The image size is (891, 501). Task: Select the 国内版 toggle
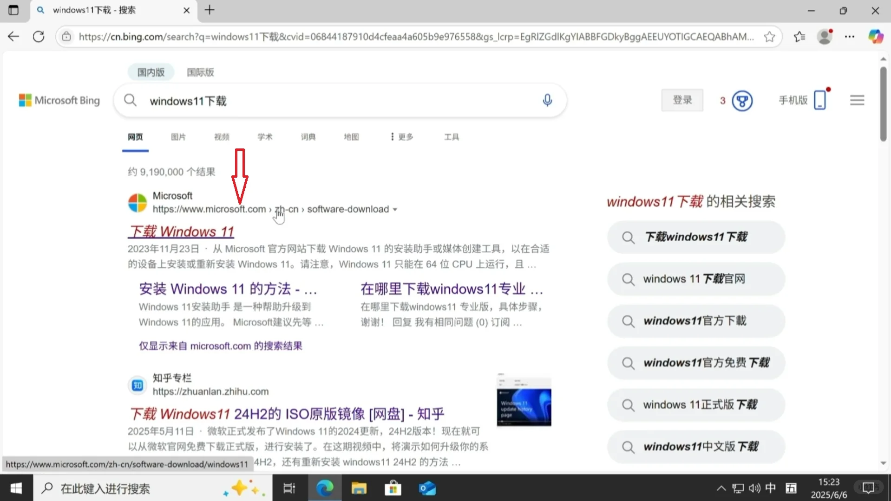coord(151,72)
